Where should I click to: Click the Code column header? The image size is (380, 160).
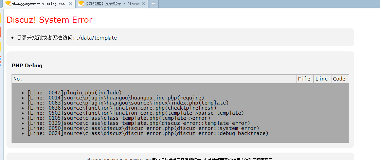pos(340,79)
